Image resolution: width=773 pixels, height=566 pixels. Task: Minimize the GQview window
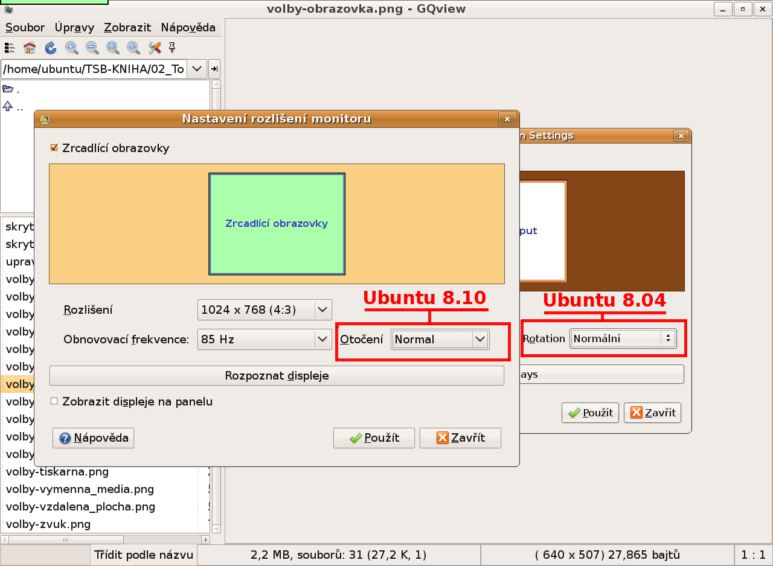click(x=722, y=9)
